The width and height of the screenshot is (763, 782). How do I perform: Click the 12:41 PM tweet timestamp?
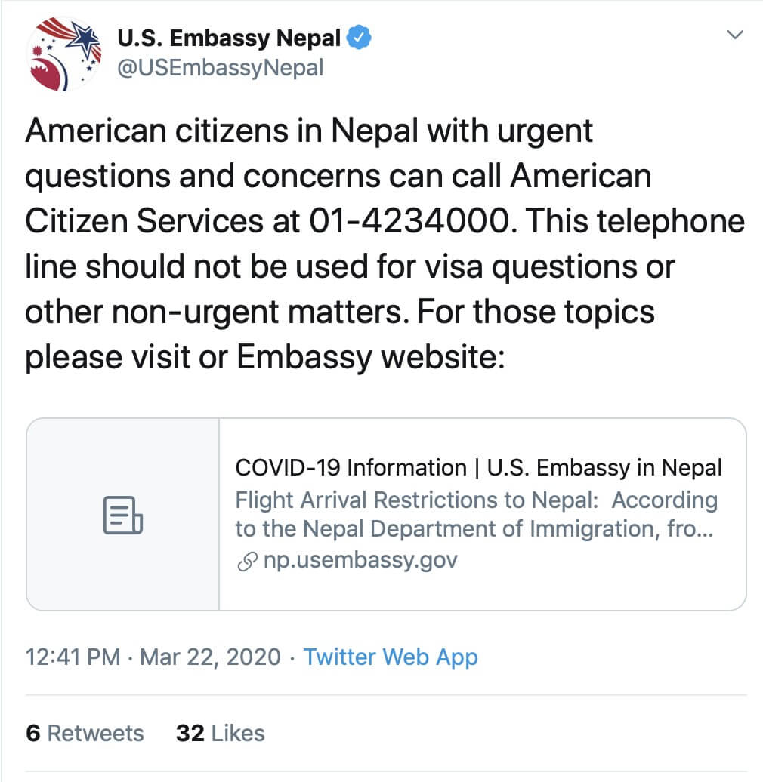pyautogui.click(x=73, y=657)
